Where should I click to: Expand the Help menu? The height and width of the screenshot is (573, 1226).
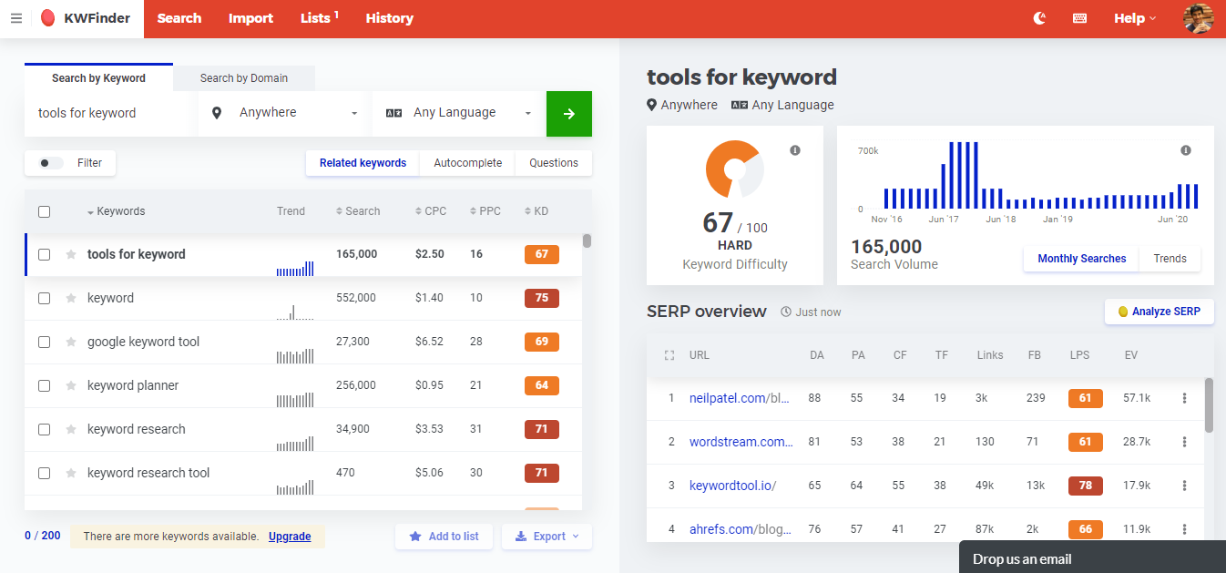tap(1135, 18)
